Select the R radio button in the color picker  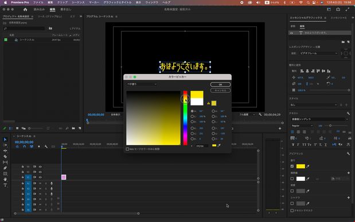[192, 128]
